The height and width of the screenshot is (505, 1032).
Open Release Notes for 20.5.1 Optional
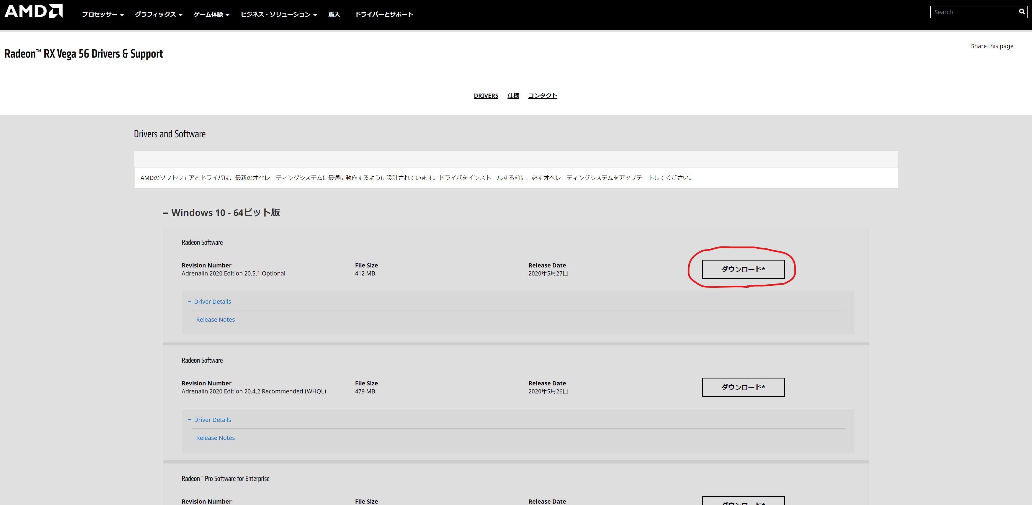coord(215,320)
